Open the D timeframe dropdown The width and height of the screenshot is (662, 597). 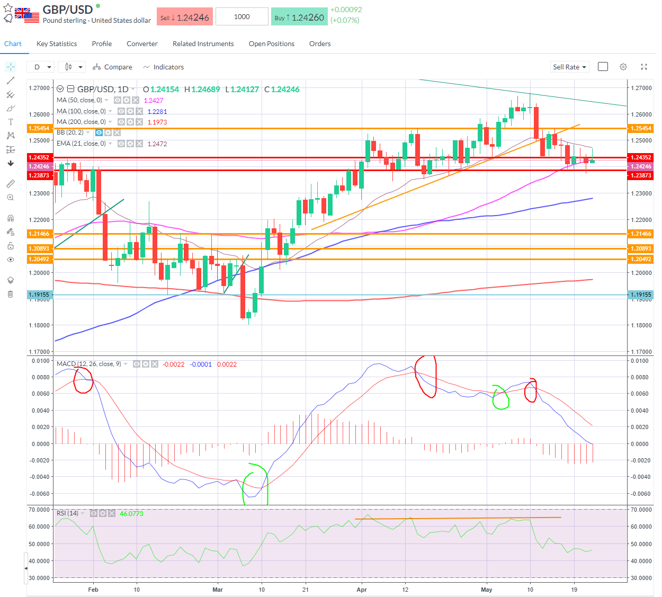point(40,67)
